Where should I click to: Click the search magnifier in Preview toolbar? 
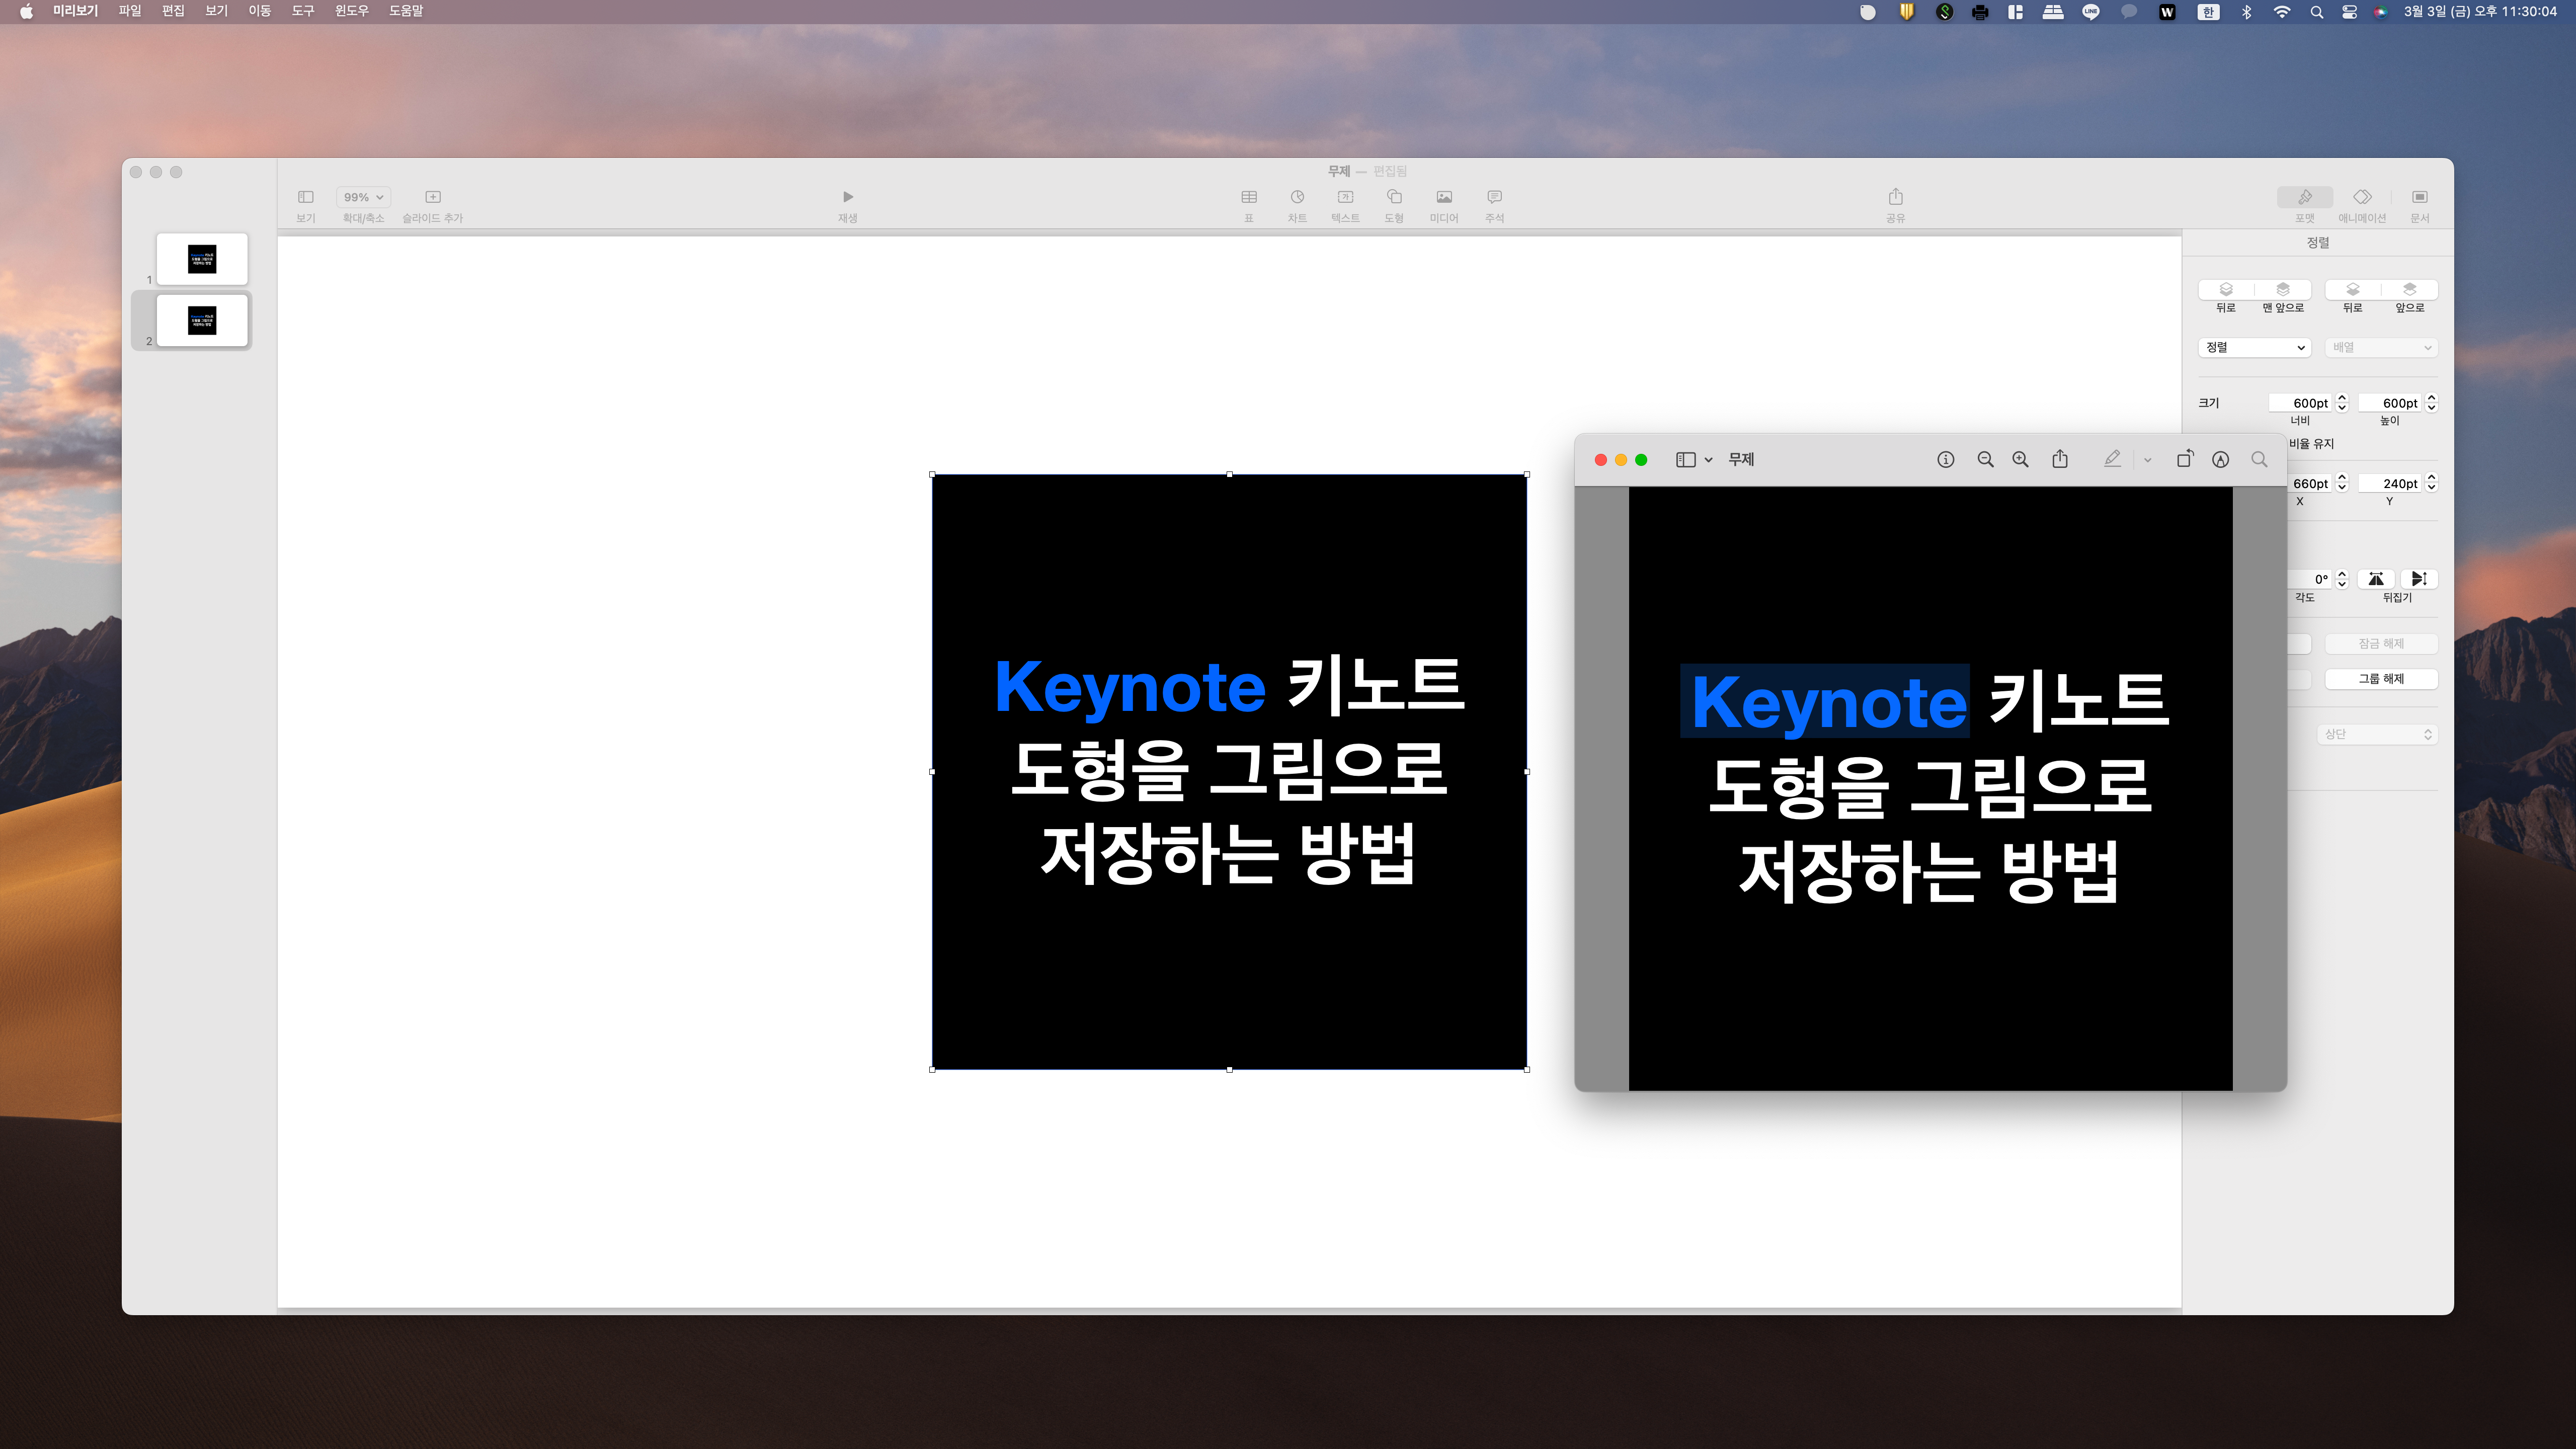2259,459
